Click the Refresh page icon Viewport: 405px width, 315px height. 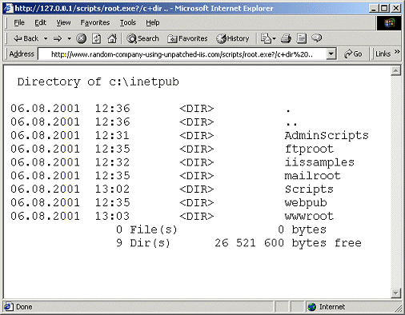(x=96, y=38)
